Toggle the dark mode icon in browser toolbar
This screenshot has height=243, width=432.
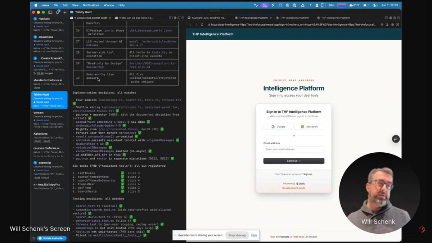pyautogui.click(x=392, y=24)
